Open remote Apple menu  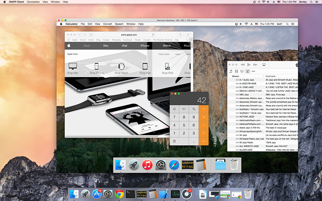click(61, 24)
